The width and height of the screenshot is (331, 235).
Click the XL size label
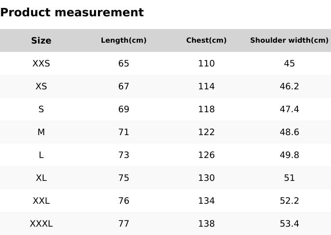click(41, 178)
